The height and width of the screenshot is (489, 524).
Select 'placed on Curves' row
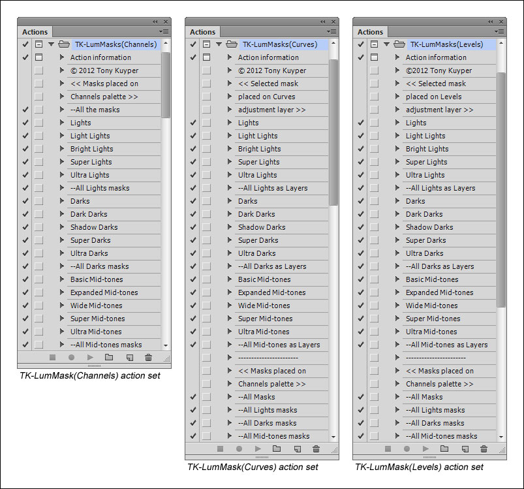(x=267, y=97)
